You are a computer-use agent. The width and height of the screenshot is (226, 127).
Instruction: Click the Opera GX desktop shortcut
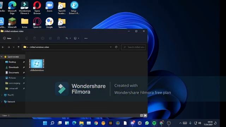click(37, 23)
